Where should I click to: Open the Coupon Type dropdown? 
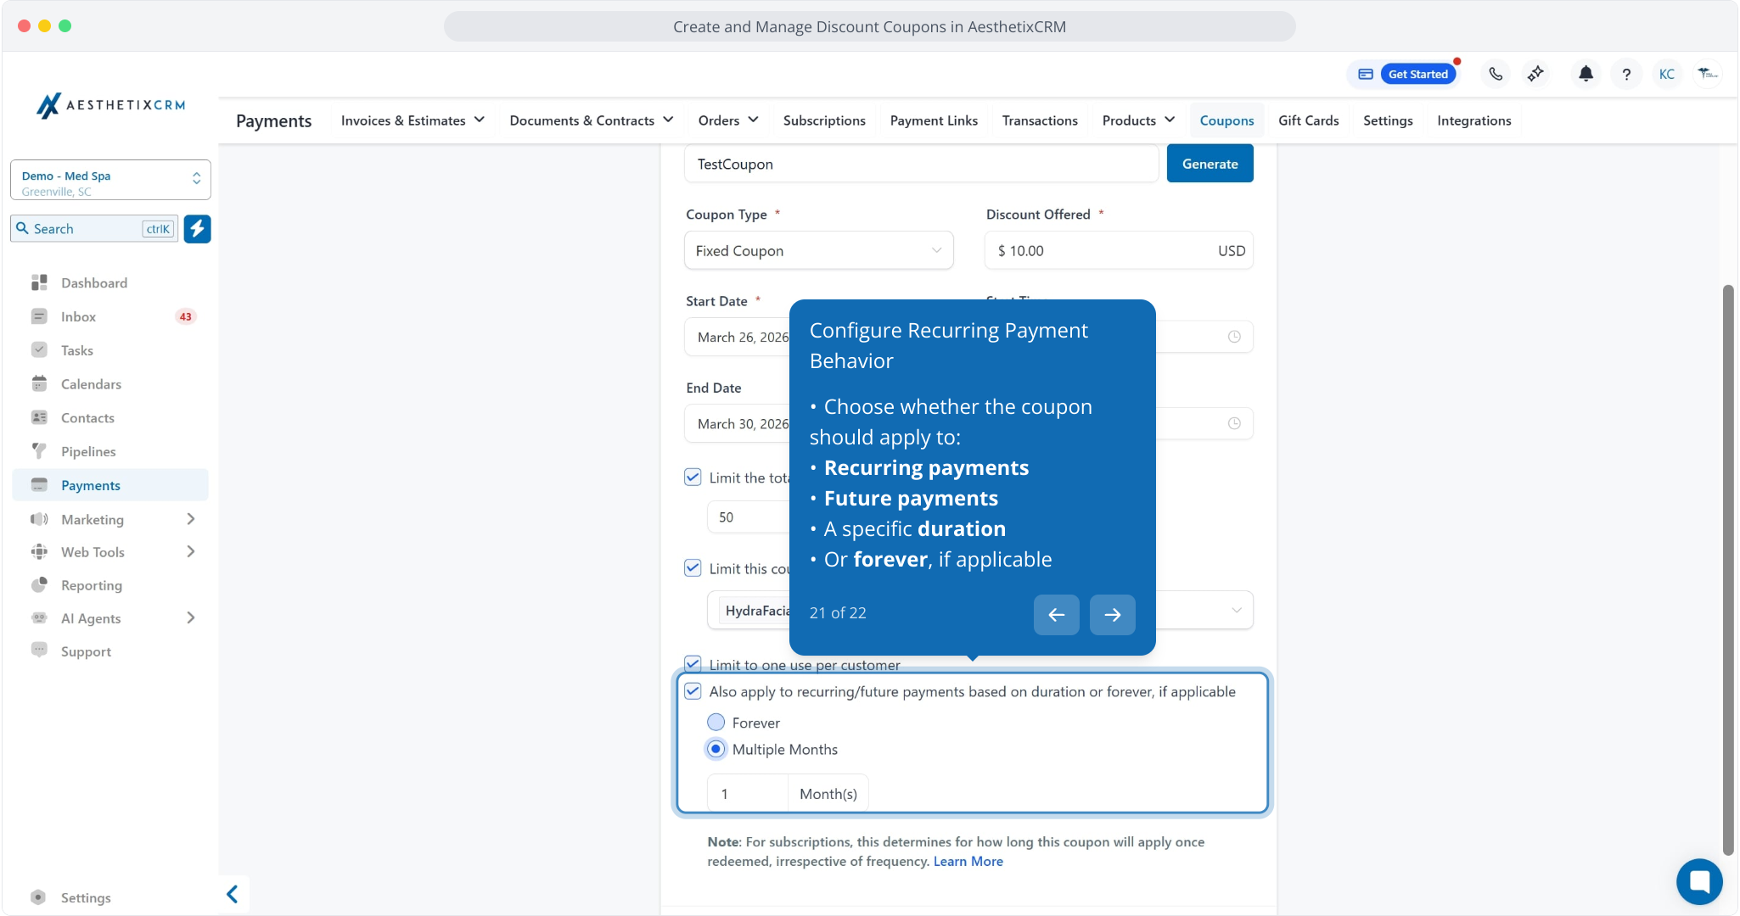818,251
